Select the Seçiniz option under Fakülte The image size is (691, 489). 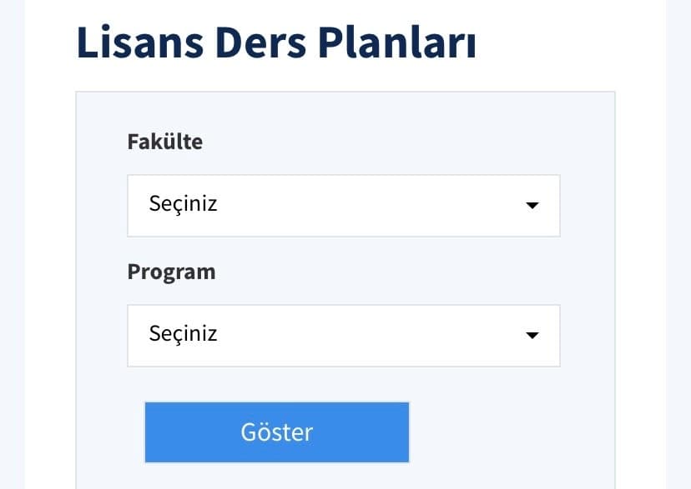185,205
